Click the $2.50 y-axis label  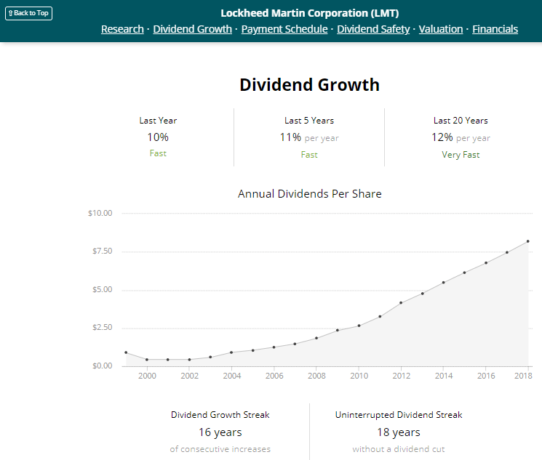click(x=103, y=328)
